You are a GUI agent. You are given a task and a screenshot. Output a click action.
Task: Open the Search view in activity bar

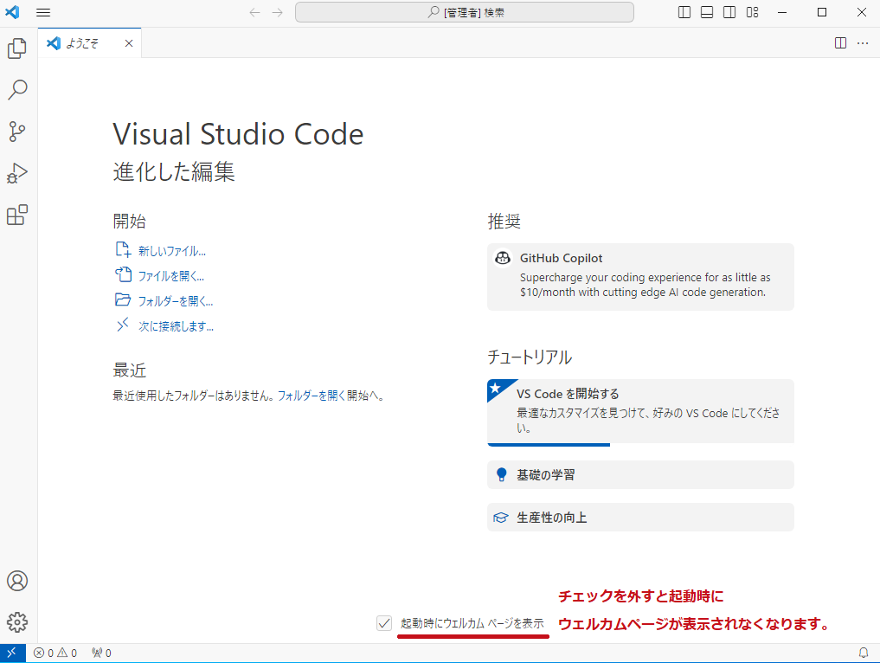pos(17,90)
